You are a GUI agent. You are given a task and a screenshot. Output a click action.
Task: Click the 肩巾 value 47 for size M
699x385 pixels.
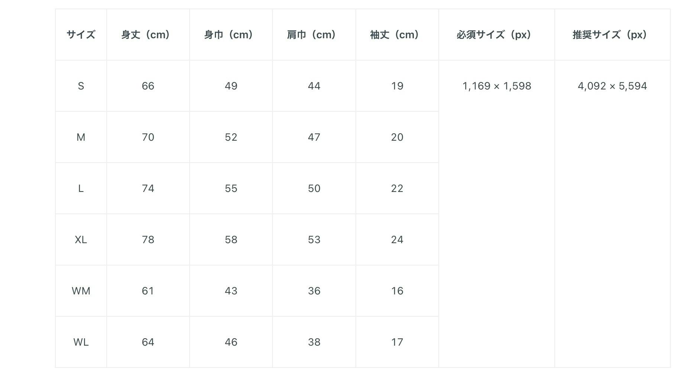(x=314, y=137)
